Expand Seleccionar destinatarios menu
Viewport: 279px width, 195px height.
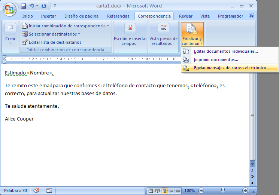pos(51,34)
